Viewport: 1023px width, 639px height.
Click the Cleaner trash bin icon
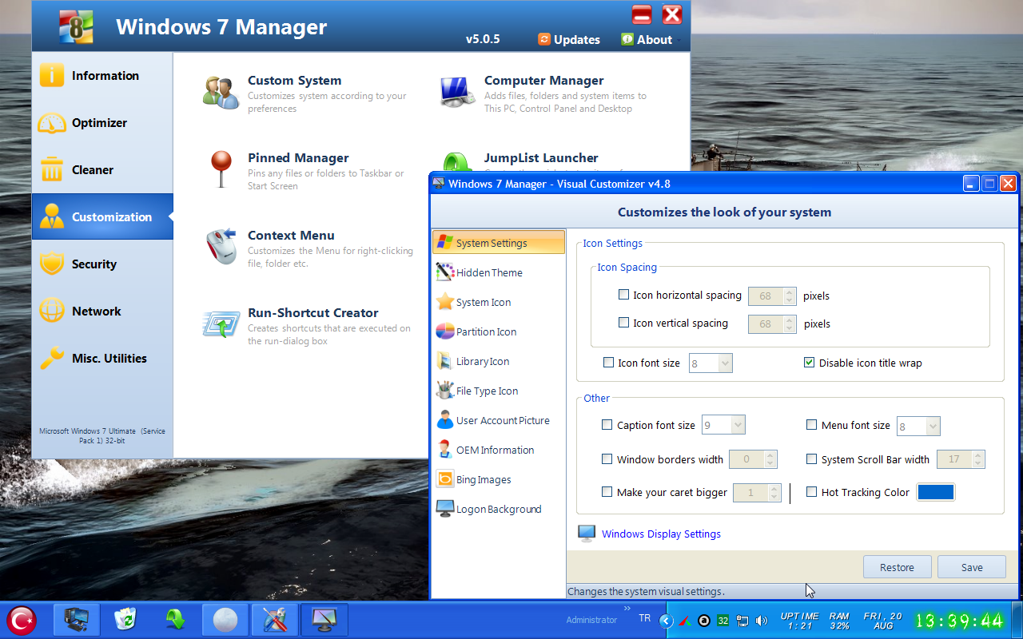51,169
